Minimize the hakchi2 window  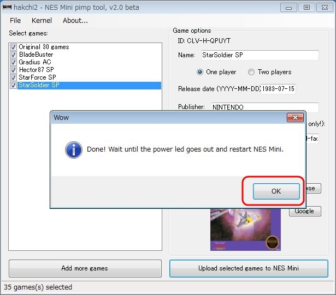click(288, 8)
